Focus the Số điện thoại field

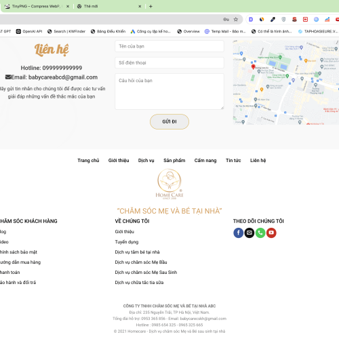[169, 62]
